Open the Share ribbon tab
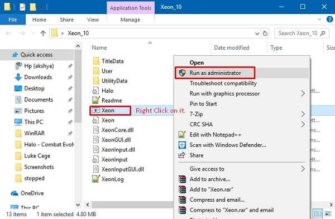Screen dimensions: 335x219 pos(66,20)
